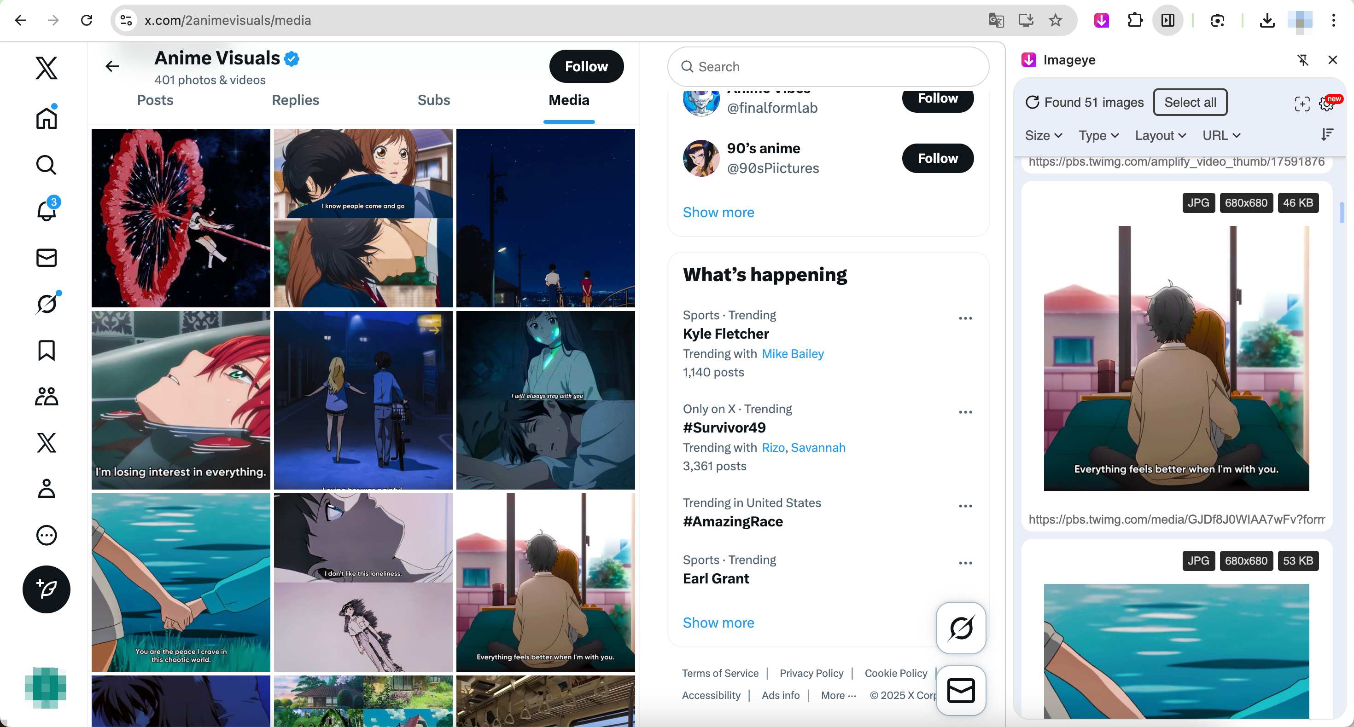Viewport: 1354px width, 727px height.
Task: Bookmark this page with star icon
Action: [1056, 21]
